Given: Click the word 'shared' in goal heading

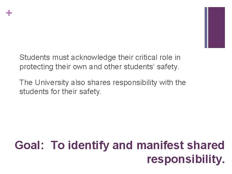Looking at the screenshot, I should click(206, 145).
